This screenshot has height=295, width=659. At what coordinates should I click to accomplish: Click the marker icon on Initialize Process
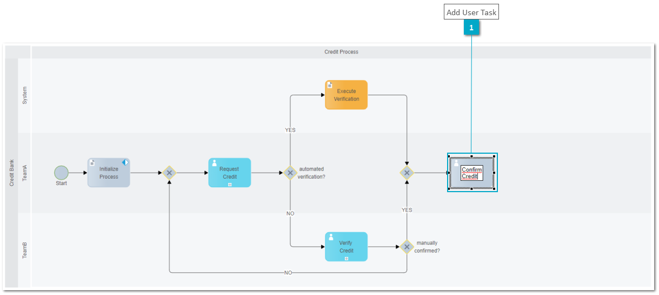coord(125,162)
